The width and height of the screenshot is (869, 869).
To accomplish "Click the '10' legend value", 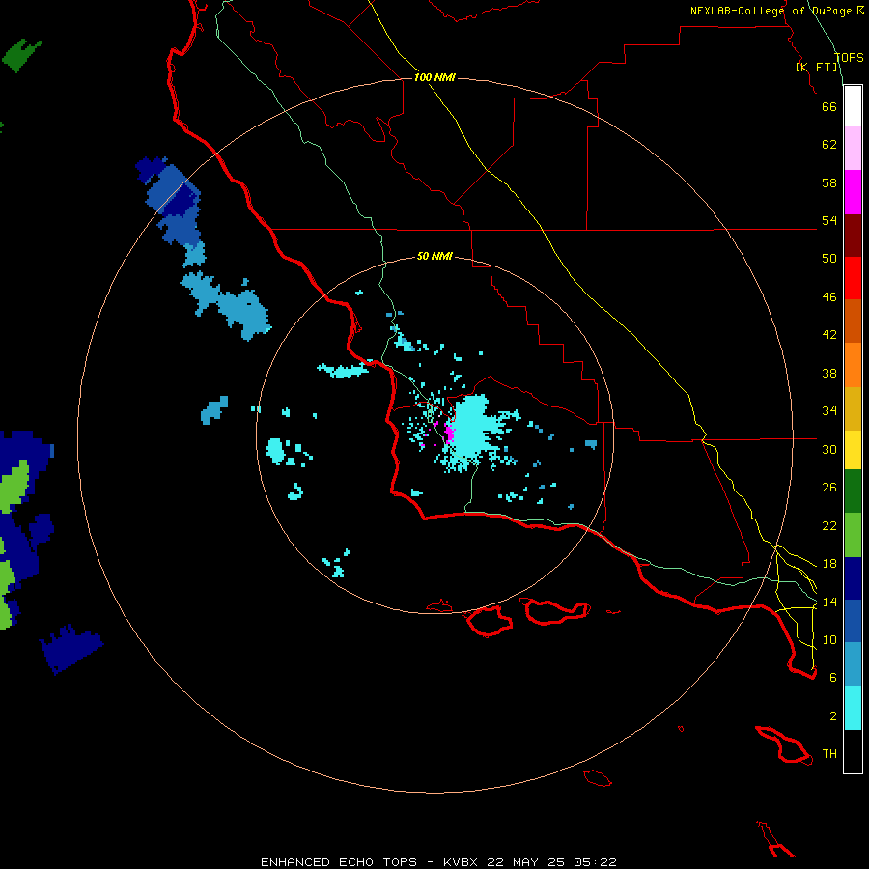I will (829, 639).
